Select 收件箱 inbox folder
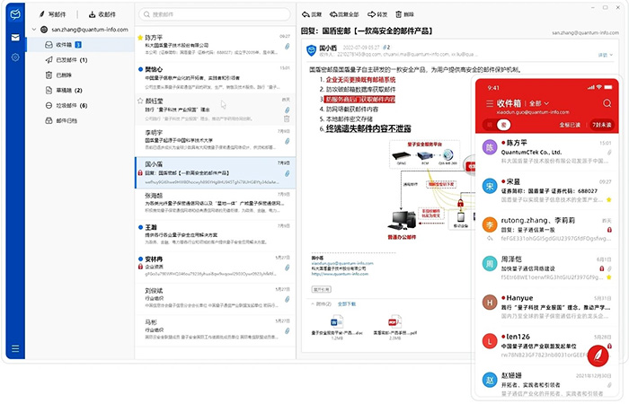 click(x=81, y=45)
